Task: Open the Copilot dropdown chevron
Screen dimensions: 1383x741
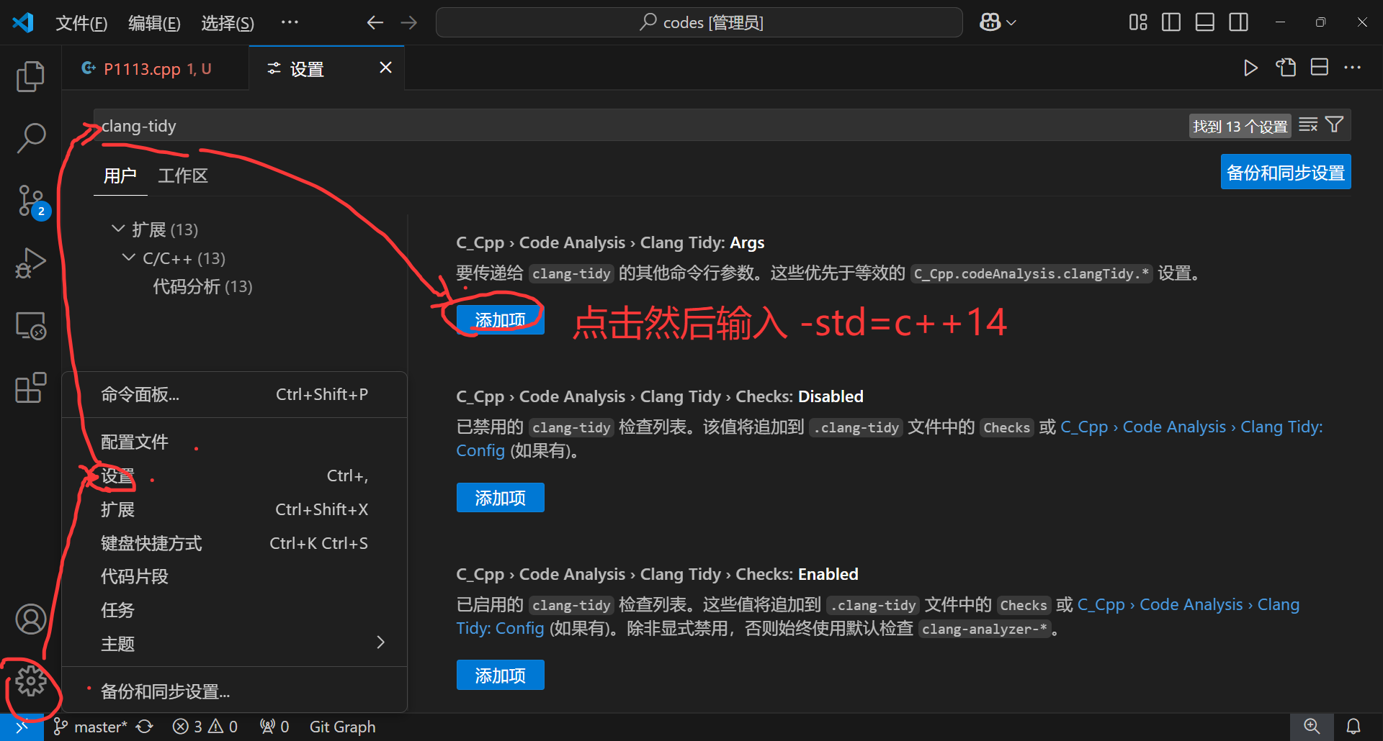Action: tap(1011, 22)
